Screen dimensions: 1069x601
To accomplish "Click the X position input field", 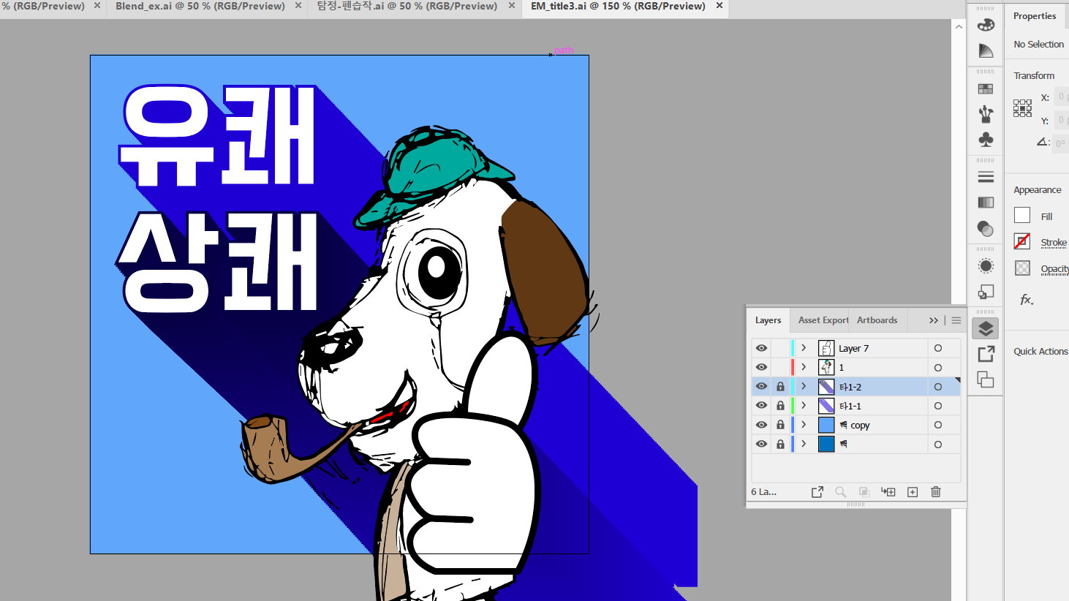I will coord(1061,97).
